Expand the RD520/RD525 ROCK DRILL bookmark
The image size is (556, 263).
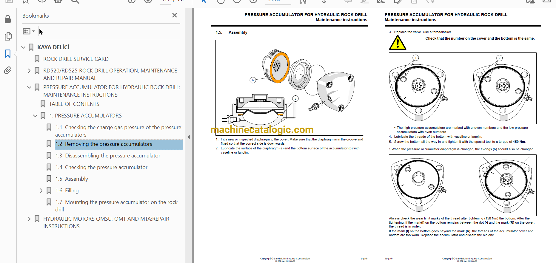29,71
